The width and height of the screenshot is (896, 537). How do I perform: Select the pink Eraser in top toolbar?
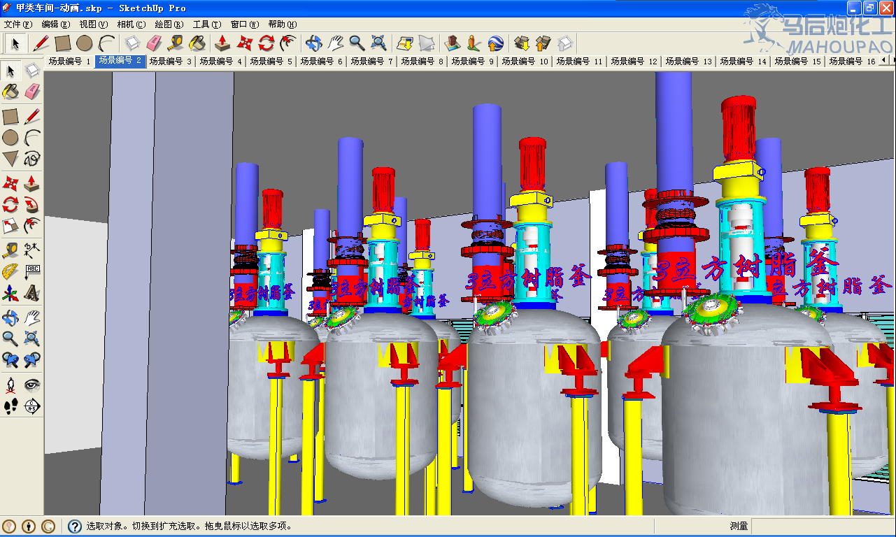coord(154,43)
